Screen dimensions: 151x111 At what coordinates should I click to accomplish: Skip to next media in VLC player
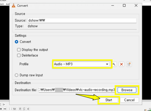point(5,109)
